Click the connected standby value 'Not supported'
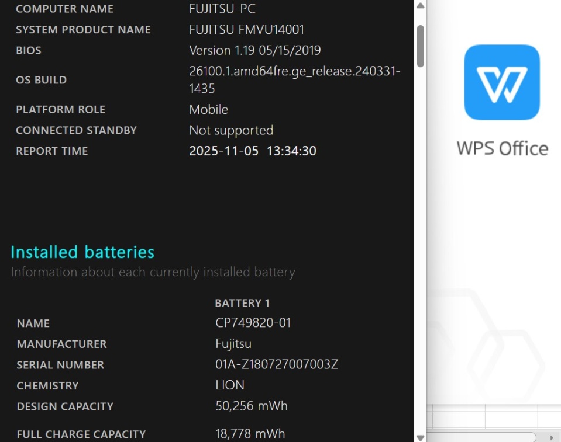 click(x=231, y=130)
